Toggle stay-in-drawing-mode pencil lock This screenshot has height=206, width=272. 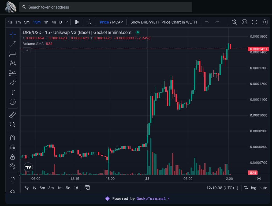coord(13,147)
